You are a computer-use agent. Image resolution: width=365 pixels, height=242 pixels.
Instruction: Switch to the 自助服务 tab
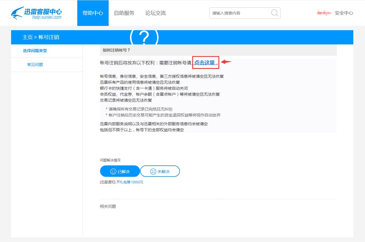click(124, 13)
